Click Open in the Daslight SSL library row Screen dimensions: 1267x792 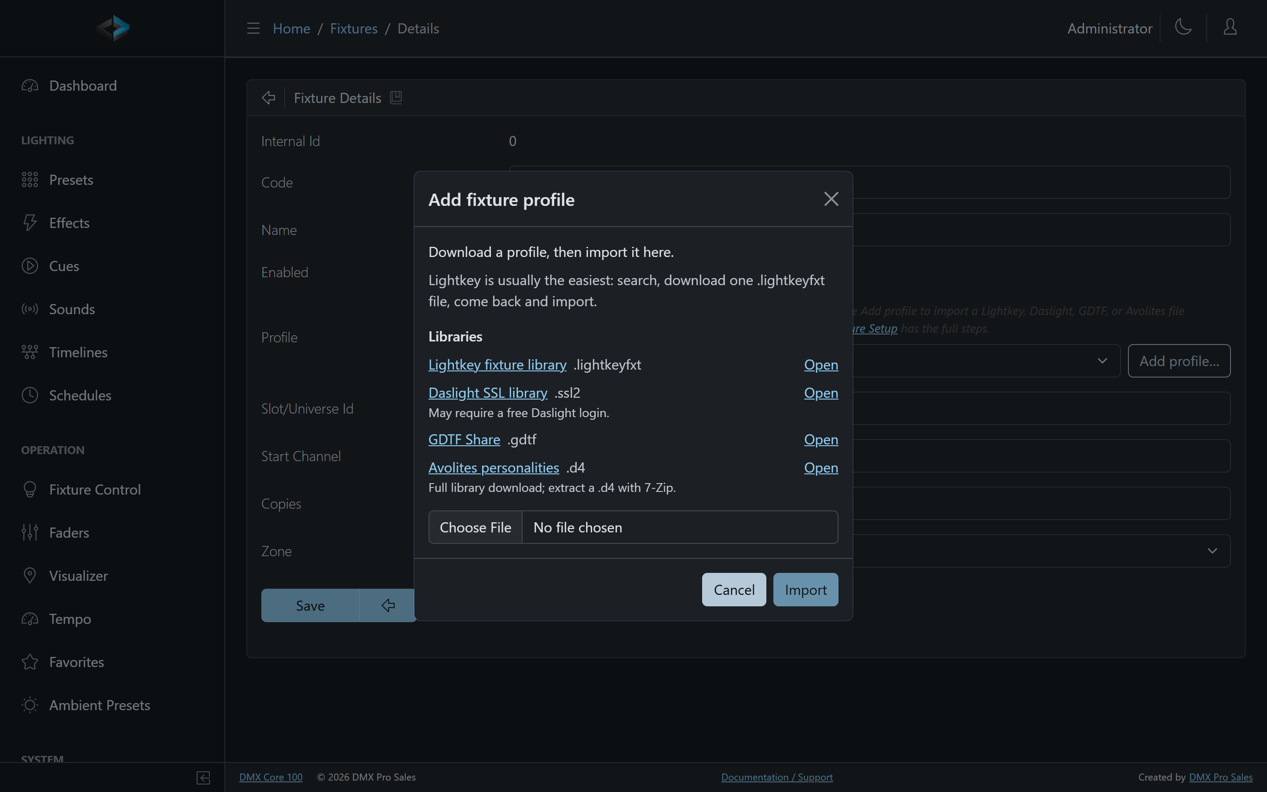tap(821, 393)
